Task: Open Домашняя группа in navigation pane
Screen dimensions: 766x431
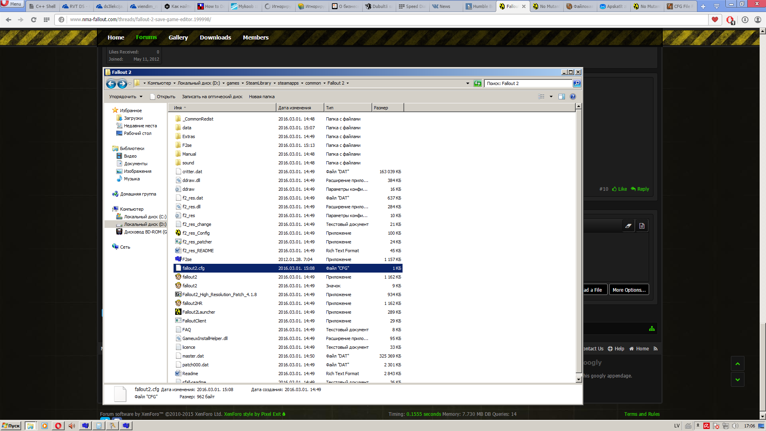Action: (x=138, y=194)
